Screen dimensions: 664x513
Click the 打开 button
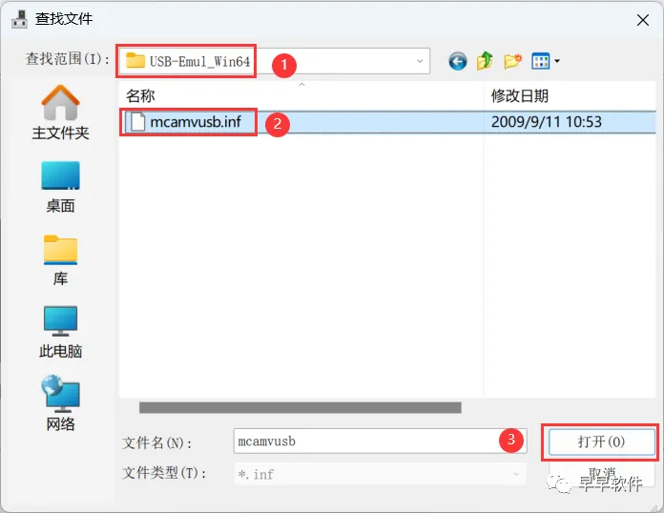click(601, 441)
